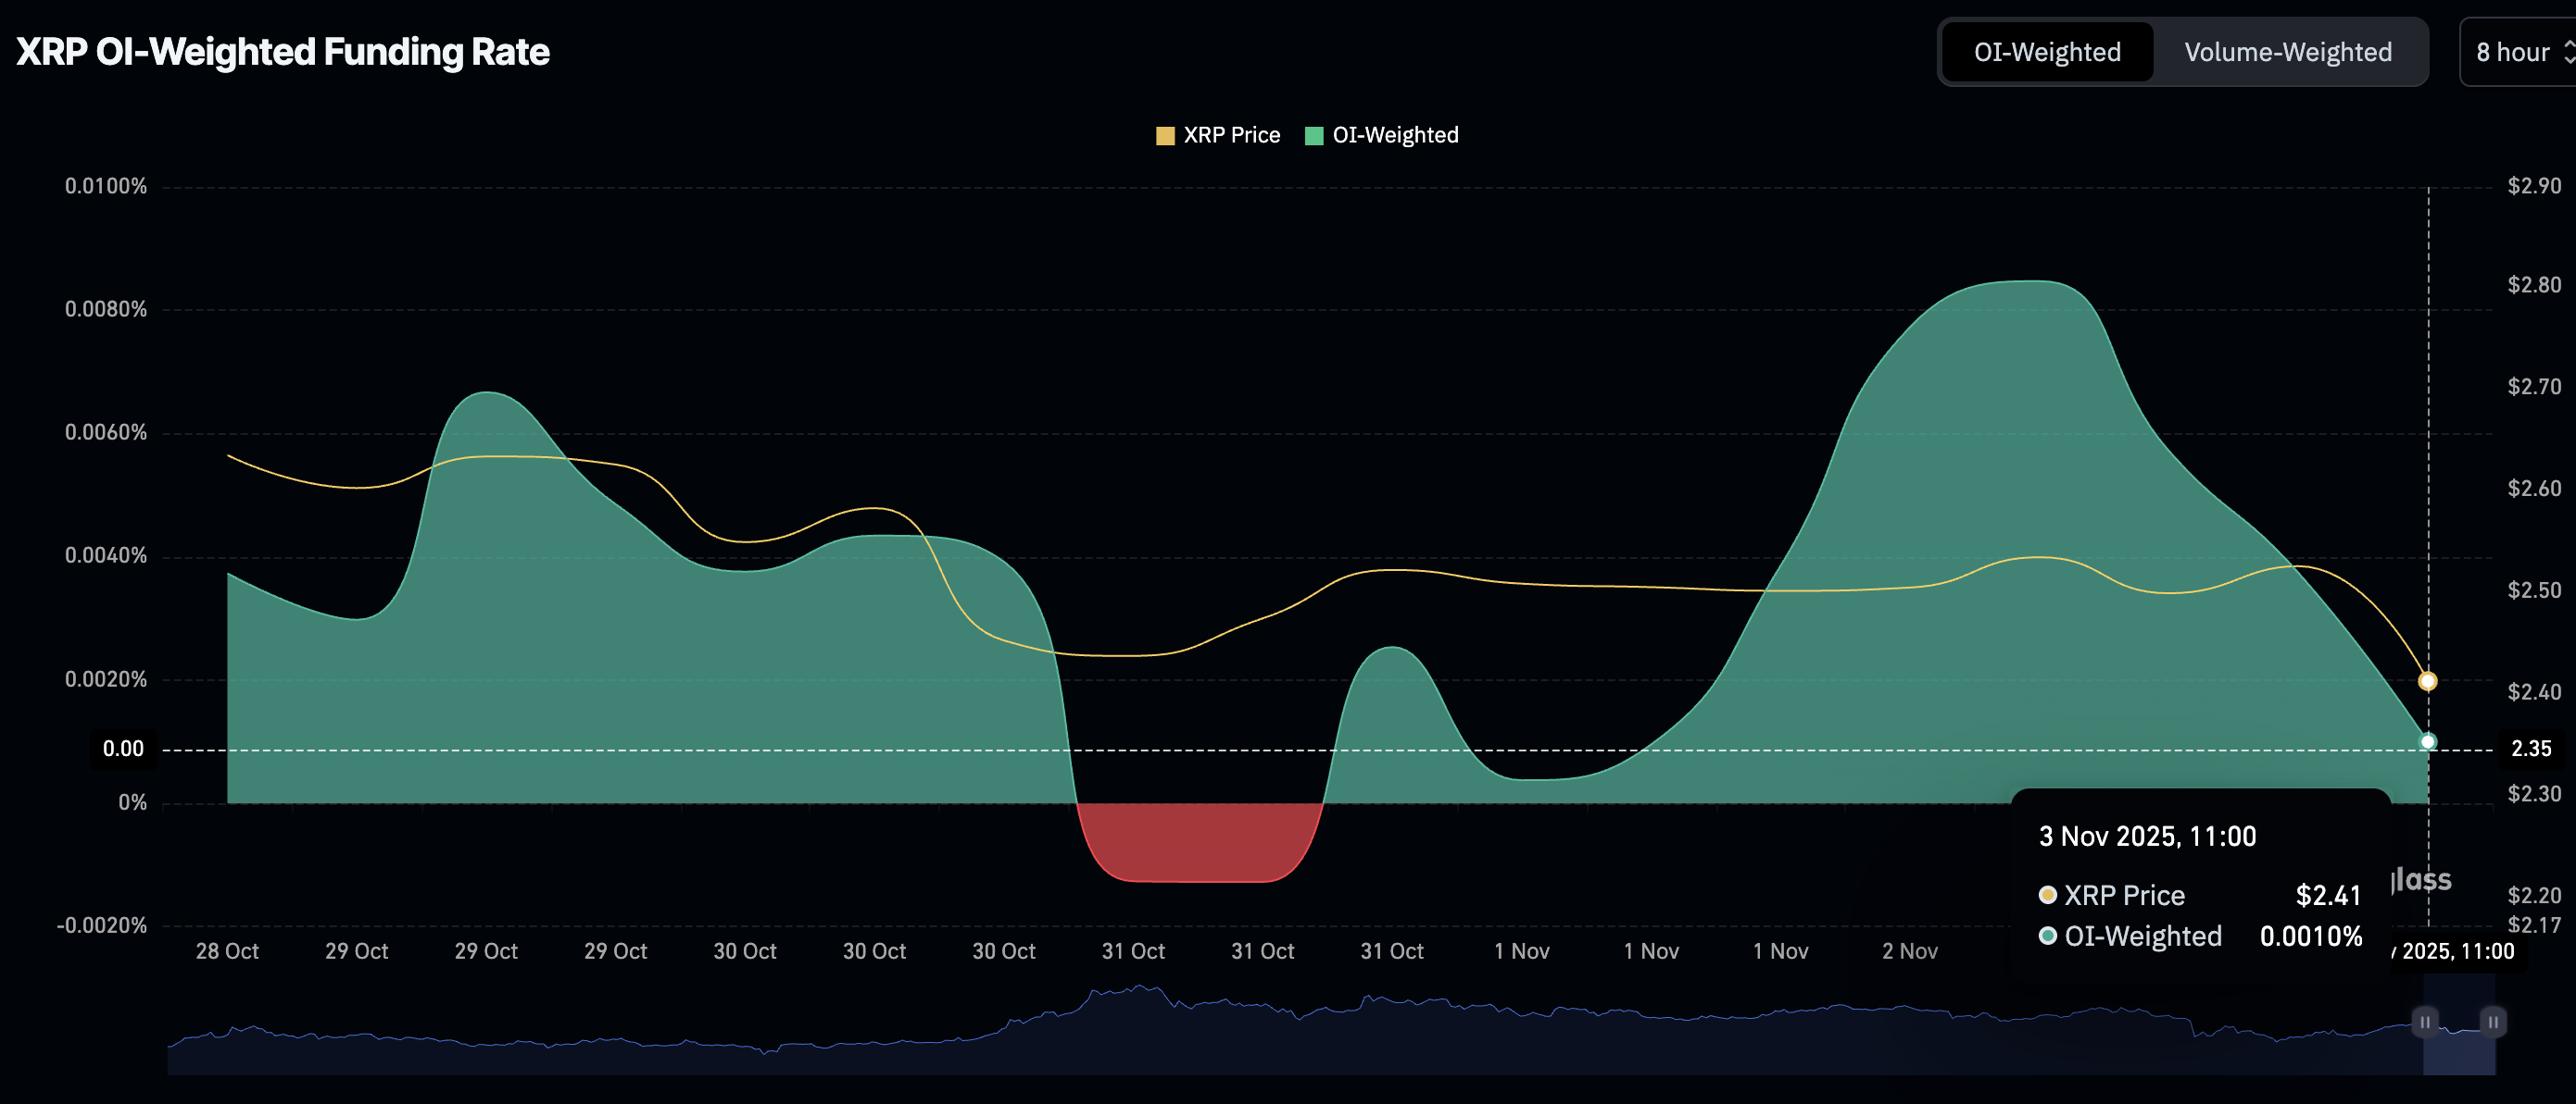Toggle the green OI-Weighted legend swatch
This screenshot has width=2576, height=1104.
(1314, 136)
